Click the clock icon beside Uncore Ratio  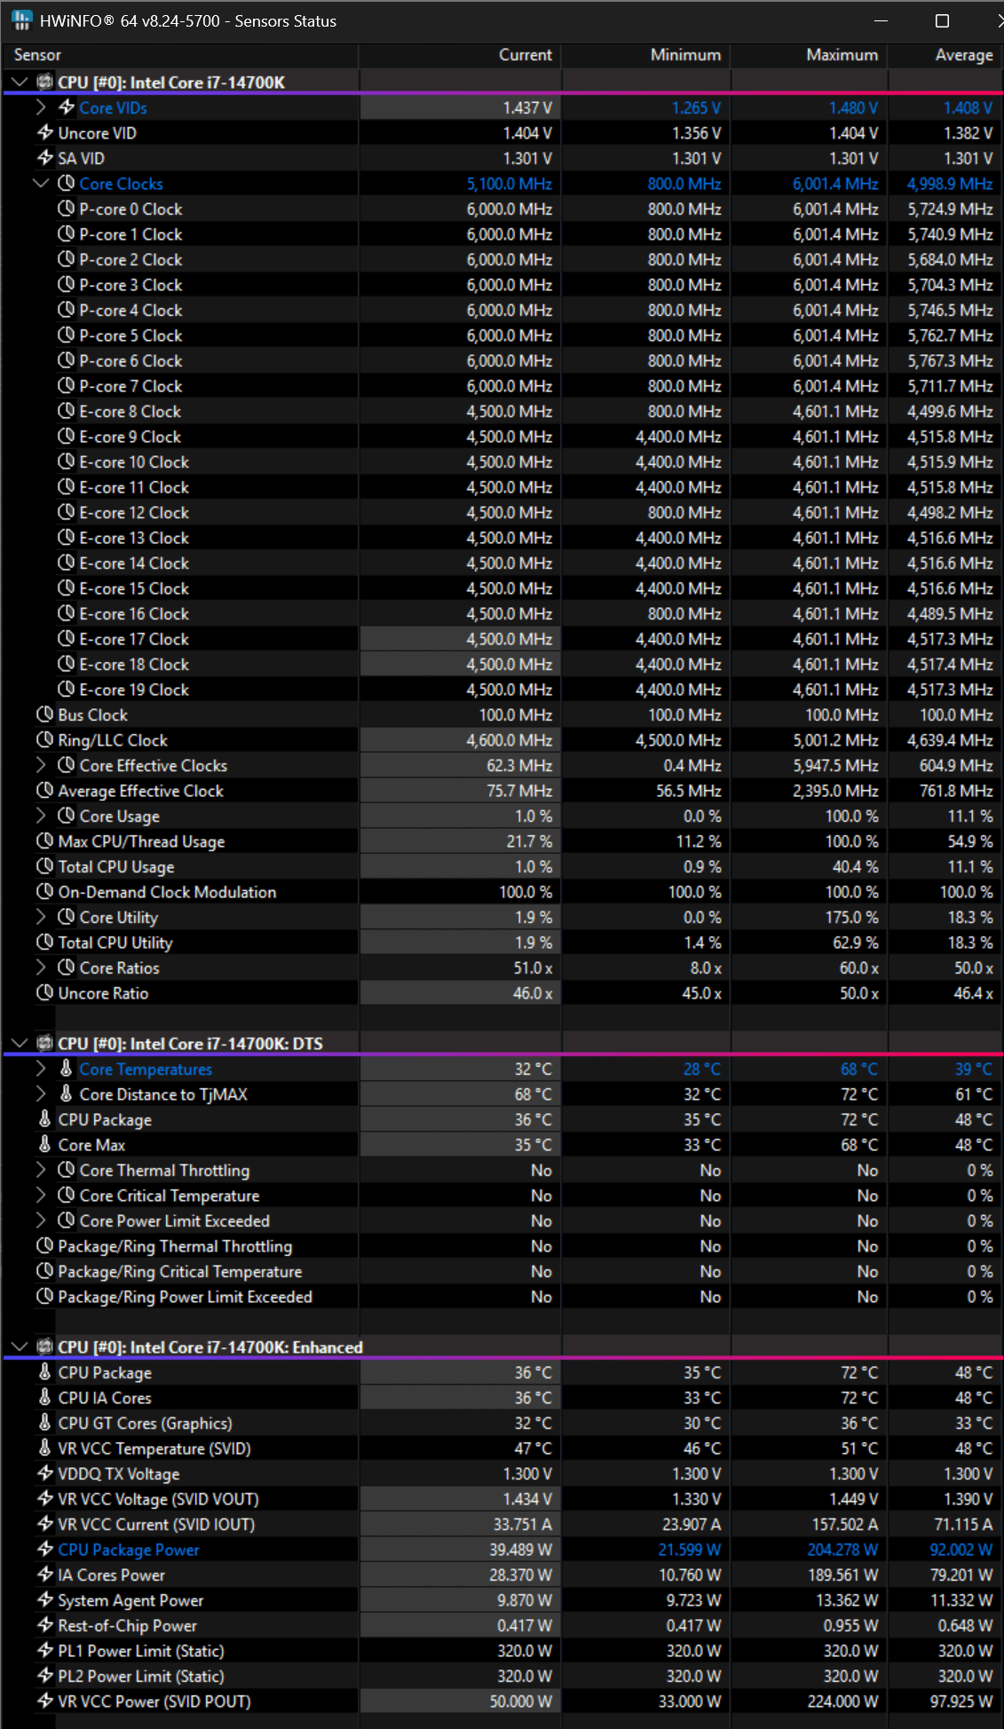[45, 992]
